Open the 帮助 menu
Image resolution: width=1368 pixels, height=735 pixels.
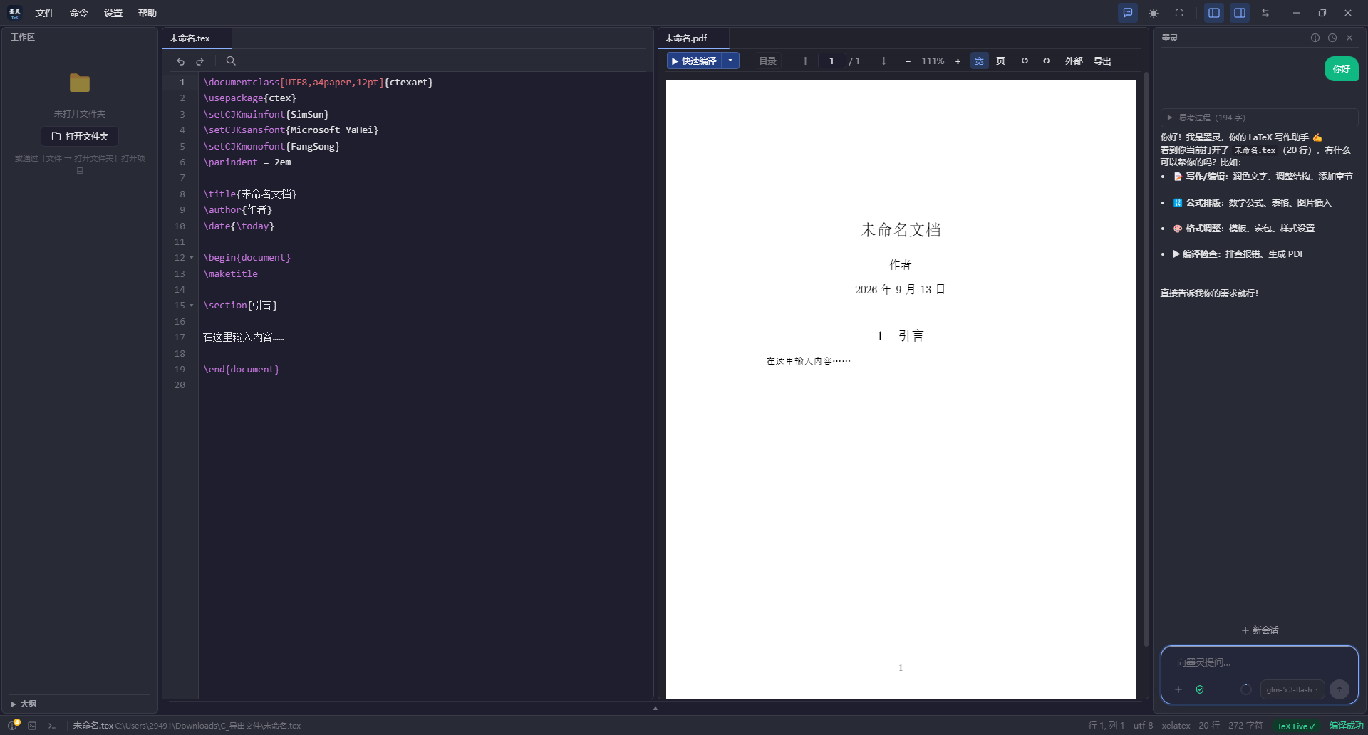(147, 13)
